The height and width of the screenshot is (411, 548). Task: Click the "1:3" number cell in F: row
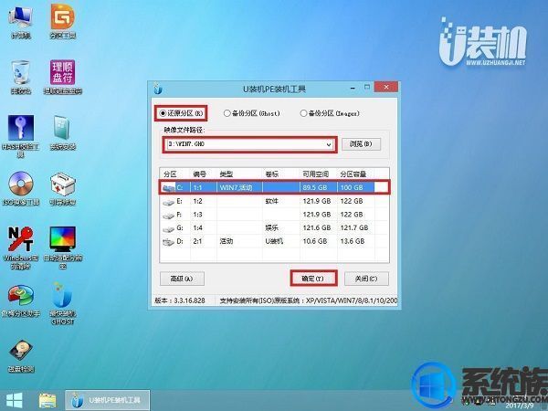point(198,215)
